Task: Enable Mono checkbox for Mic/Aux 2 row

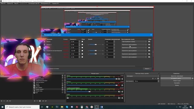Action: 82,45
